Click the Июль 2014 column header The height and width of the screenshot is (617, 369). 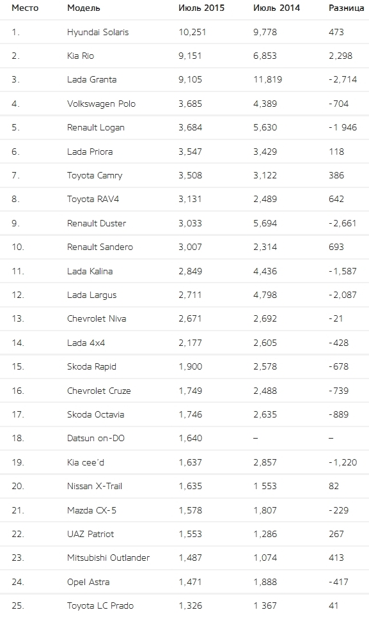[276, 8]
